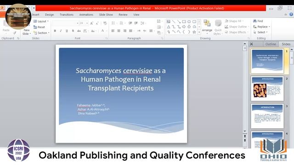Click the Format Painter brush icon

14,33
